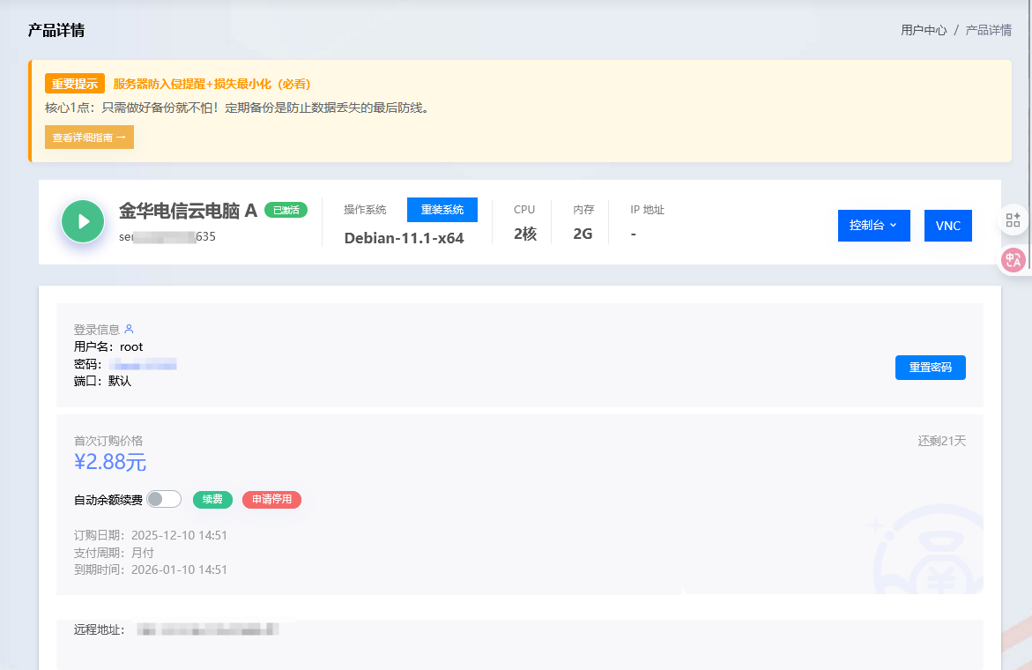Click the blurred password value
This screenshot has width=1032, height=670.
144,364
